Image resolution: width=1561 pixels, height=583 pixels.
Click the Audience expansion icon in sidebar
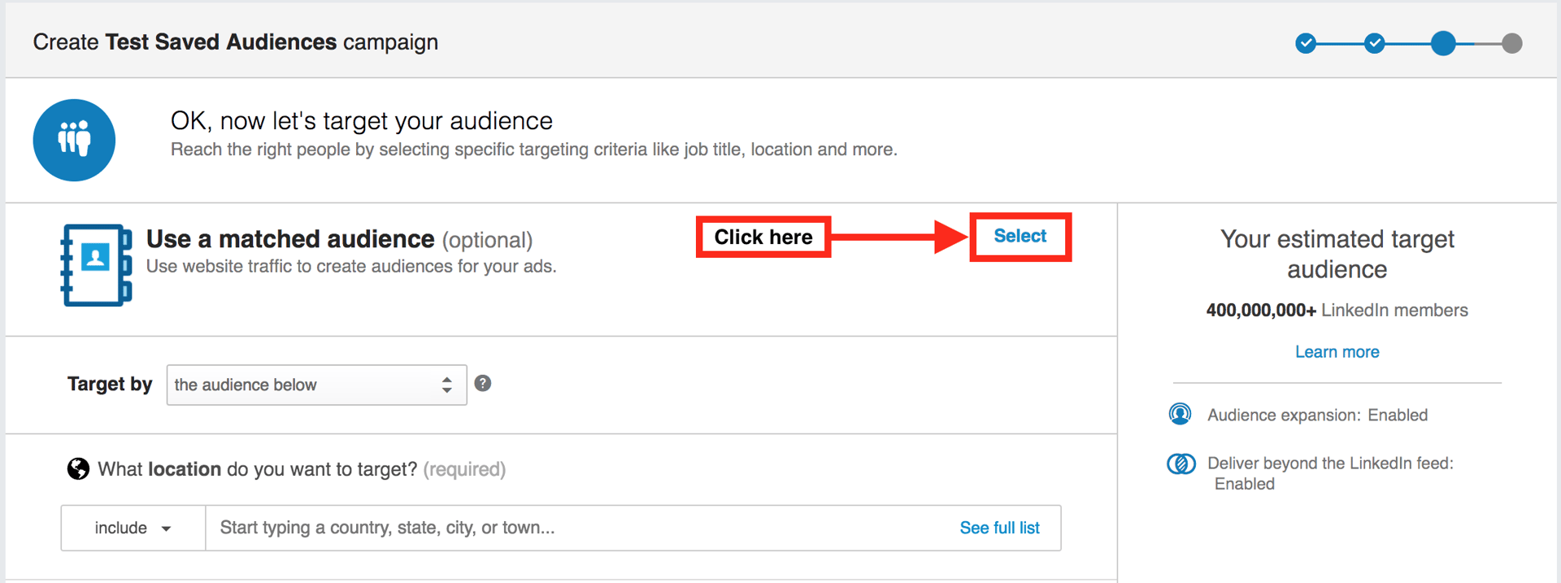coord(1181,414)
